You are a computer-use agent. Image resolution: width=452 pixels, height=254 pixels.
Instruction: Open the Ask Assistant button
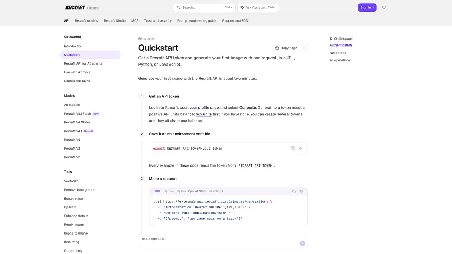click(258, 7)
